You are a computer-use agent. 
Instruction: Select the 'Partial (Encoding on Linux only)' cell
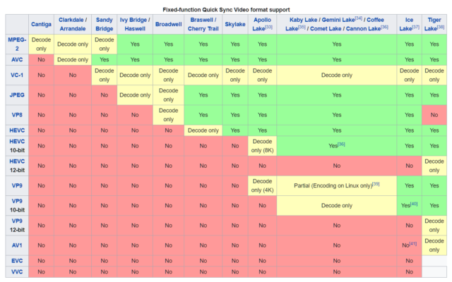point(337,185)
